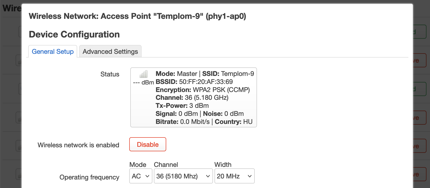Expand the Channel dropdown showing 36 (5180 Mhz)
Viewport: 430px width, 188px height.
click(x=183, y=176)
